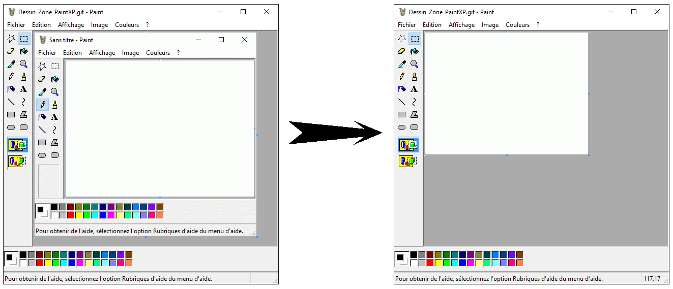Choose Rectangle shape tool in left Paint window
Screen dimensions: 673x289
tap(11, 115)
